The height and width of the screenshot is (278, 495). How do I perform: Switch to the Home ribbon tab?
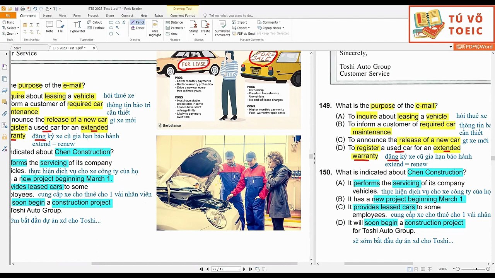[48, 16]
